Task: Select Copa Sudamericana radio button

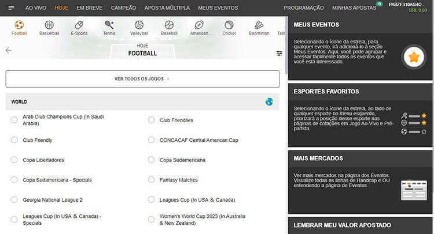Action: pos(151,160)
